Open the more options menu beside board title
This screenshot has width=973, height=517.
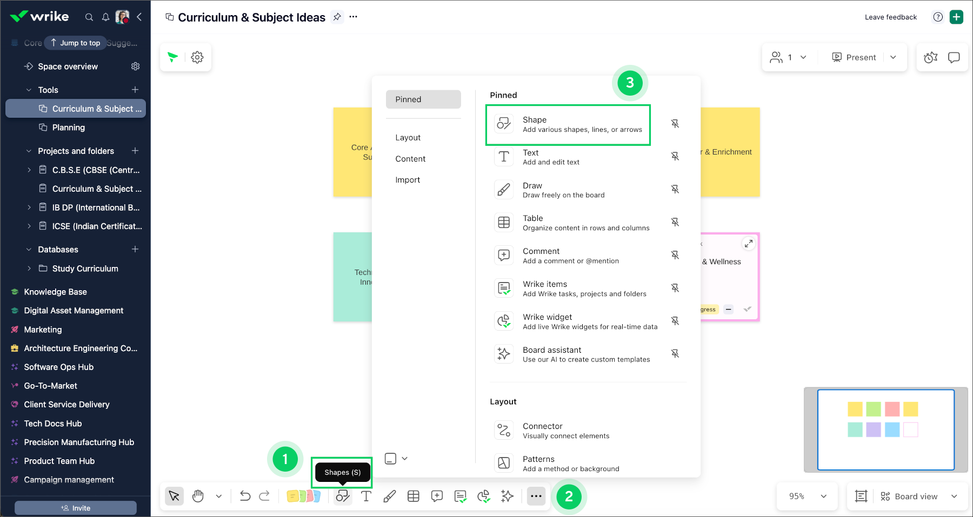coord(354,17)
